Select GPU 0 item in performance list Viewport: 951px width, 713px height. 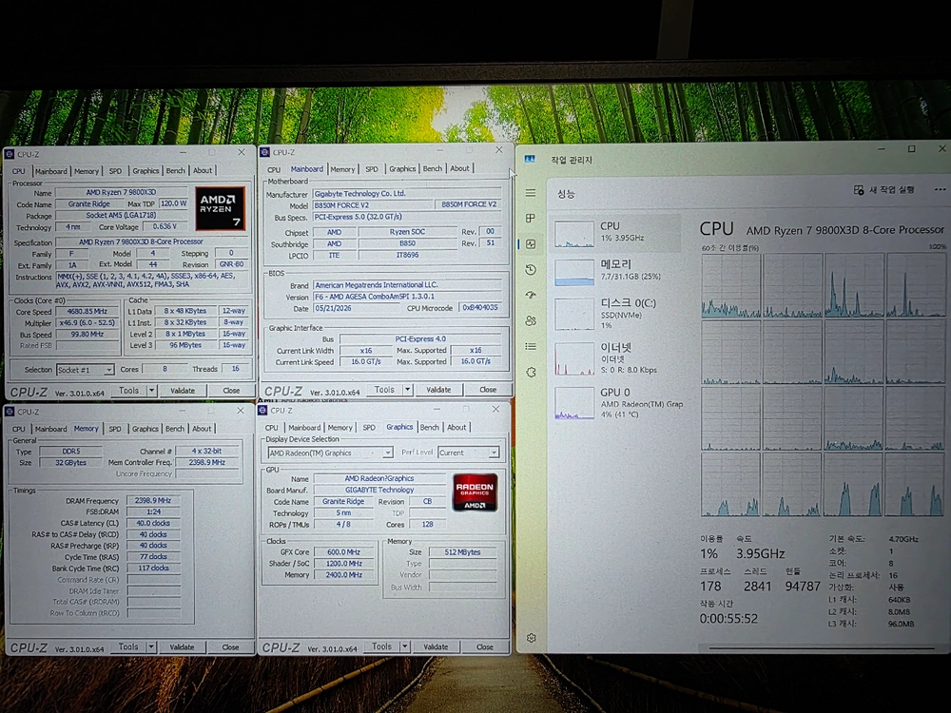pos(617,402)
